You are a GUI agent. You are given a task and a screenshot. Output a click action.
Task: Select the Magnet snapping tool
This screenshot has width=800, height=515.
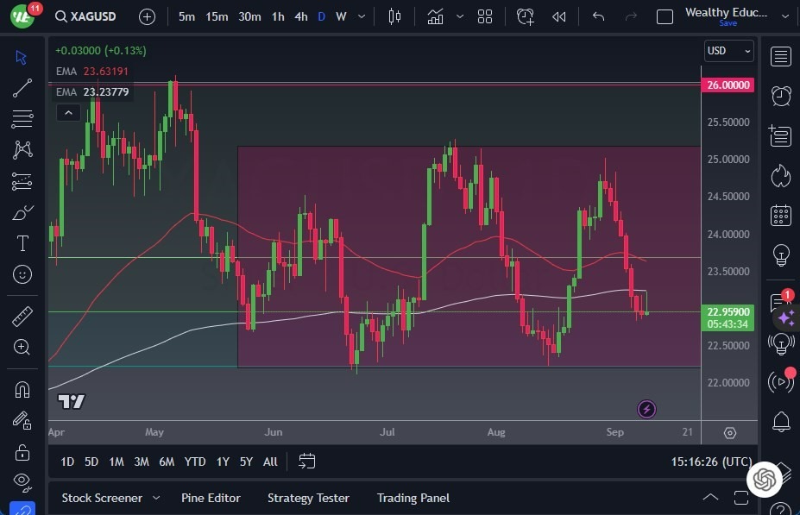22,389
